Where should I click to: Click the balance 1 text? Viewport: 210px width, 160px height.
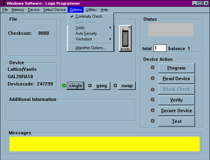(179, 49)
